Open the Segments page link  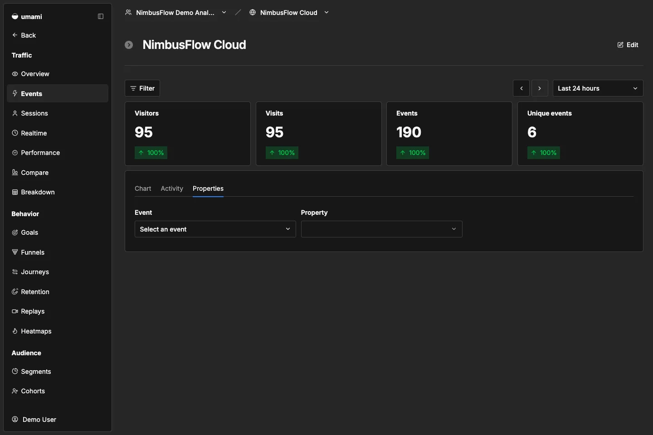(x=58, y=371)
